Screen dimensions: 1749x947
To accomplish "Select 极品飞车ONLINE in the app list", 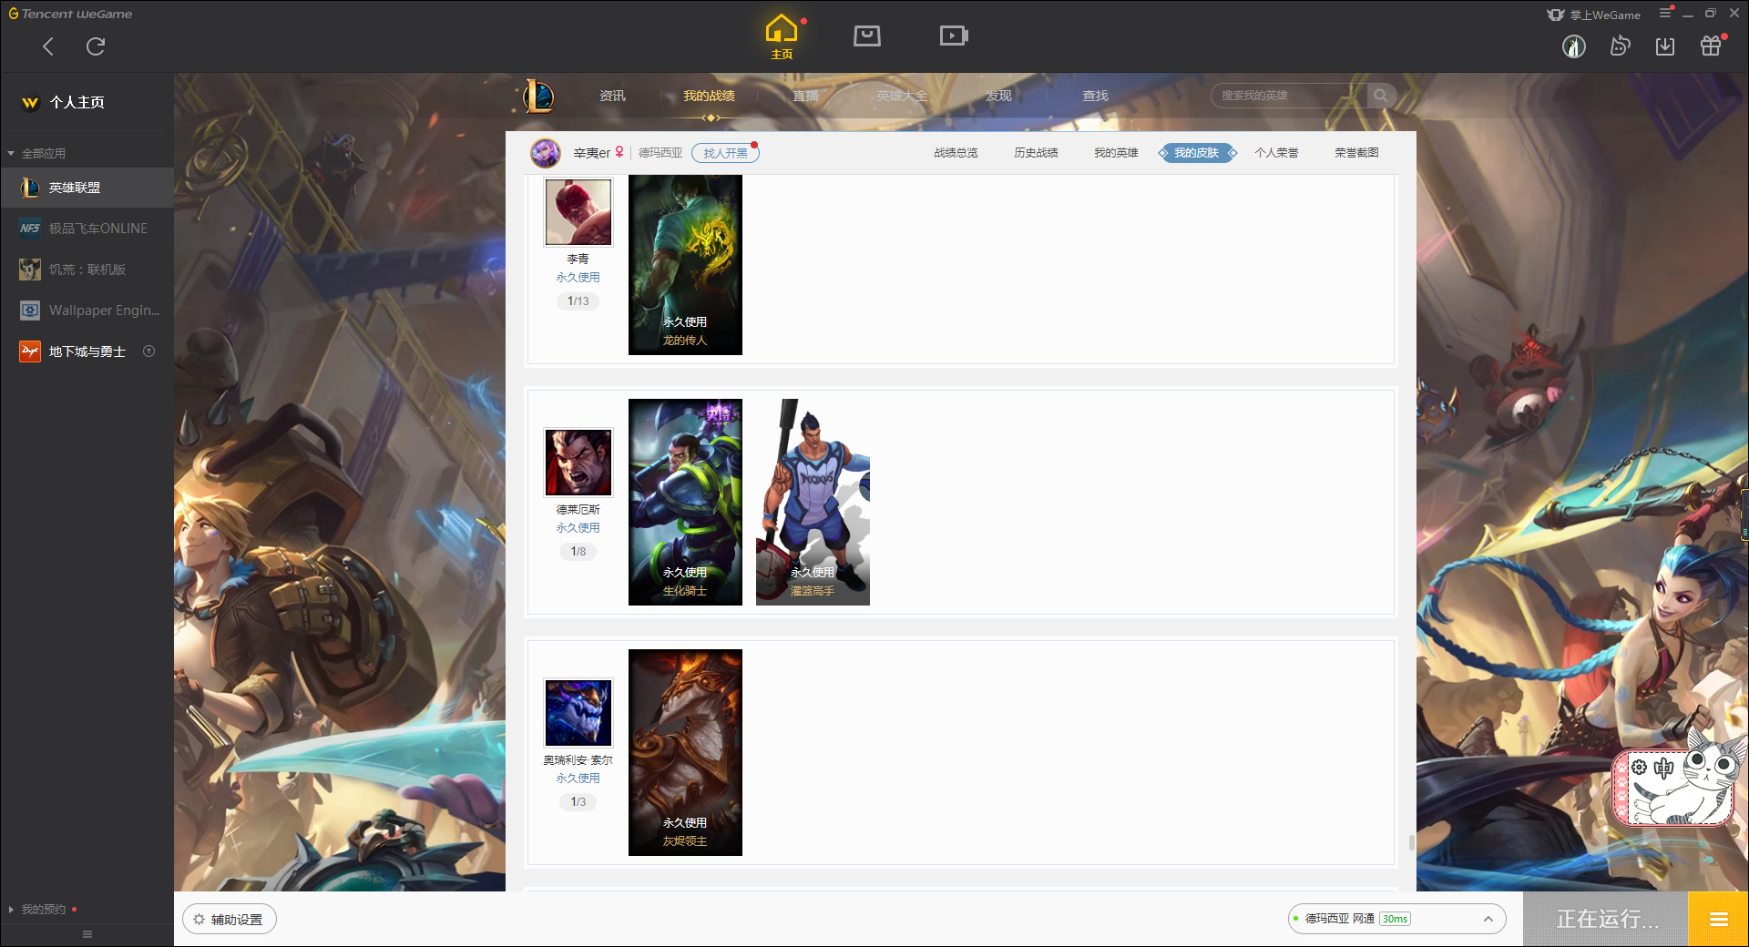I will click(87, 229).
